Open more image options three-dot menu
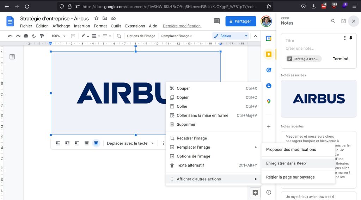The image size is (361, 200). 163,143
